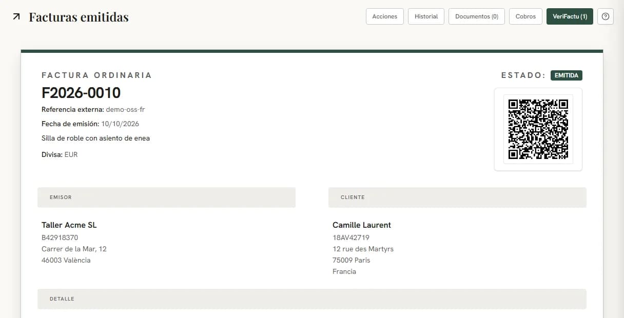Click the currency value EUR
Screen dimensions: 624x318
[71, 154]
